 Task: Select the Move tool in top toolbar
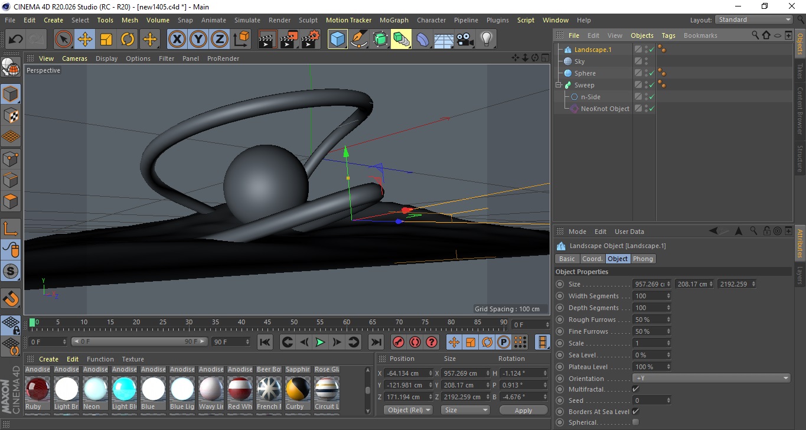pyautogui.click(x=85, y=40)
